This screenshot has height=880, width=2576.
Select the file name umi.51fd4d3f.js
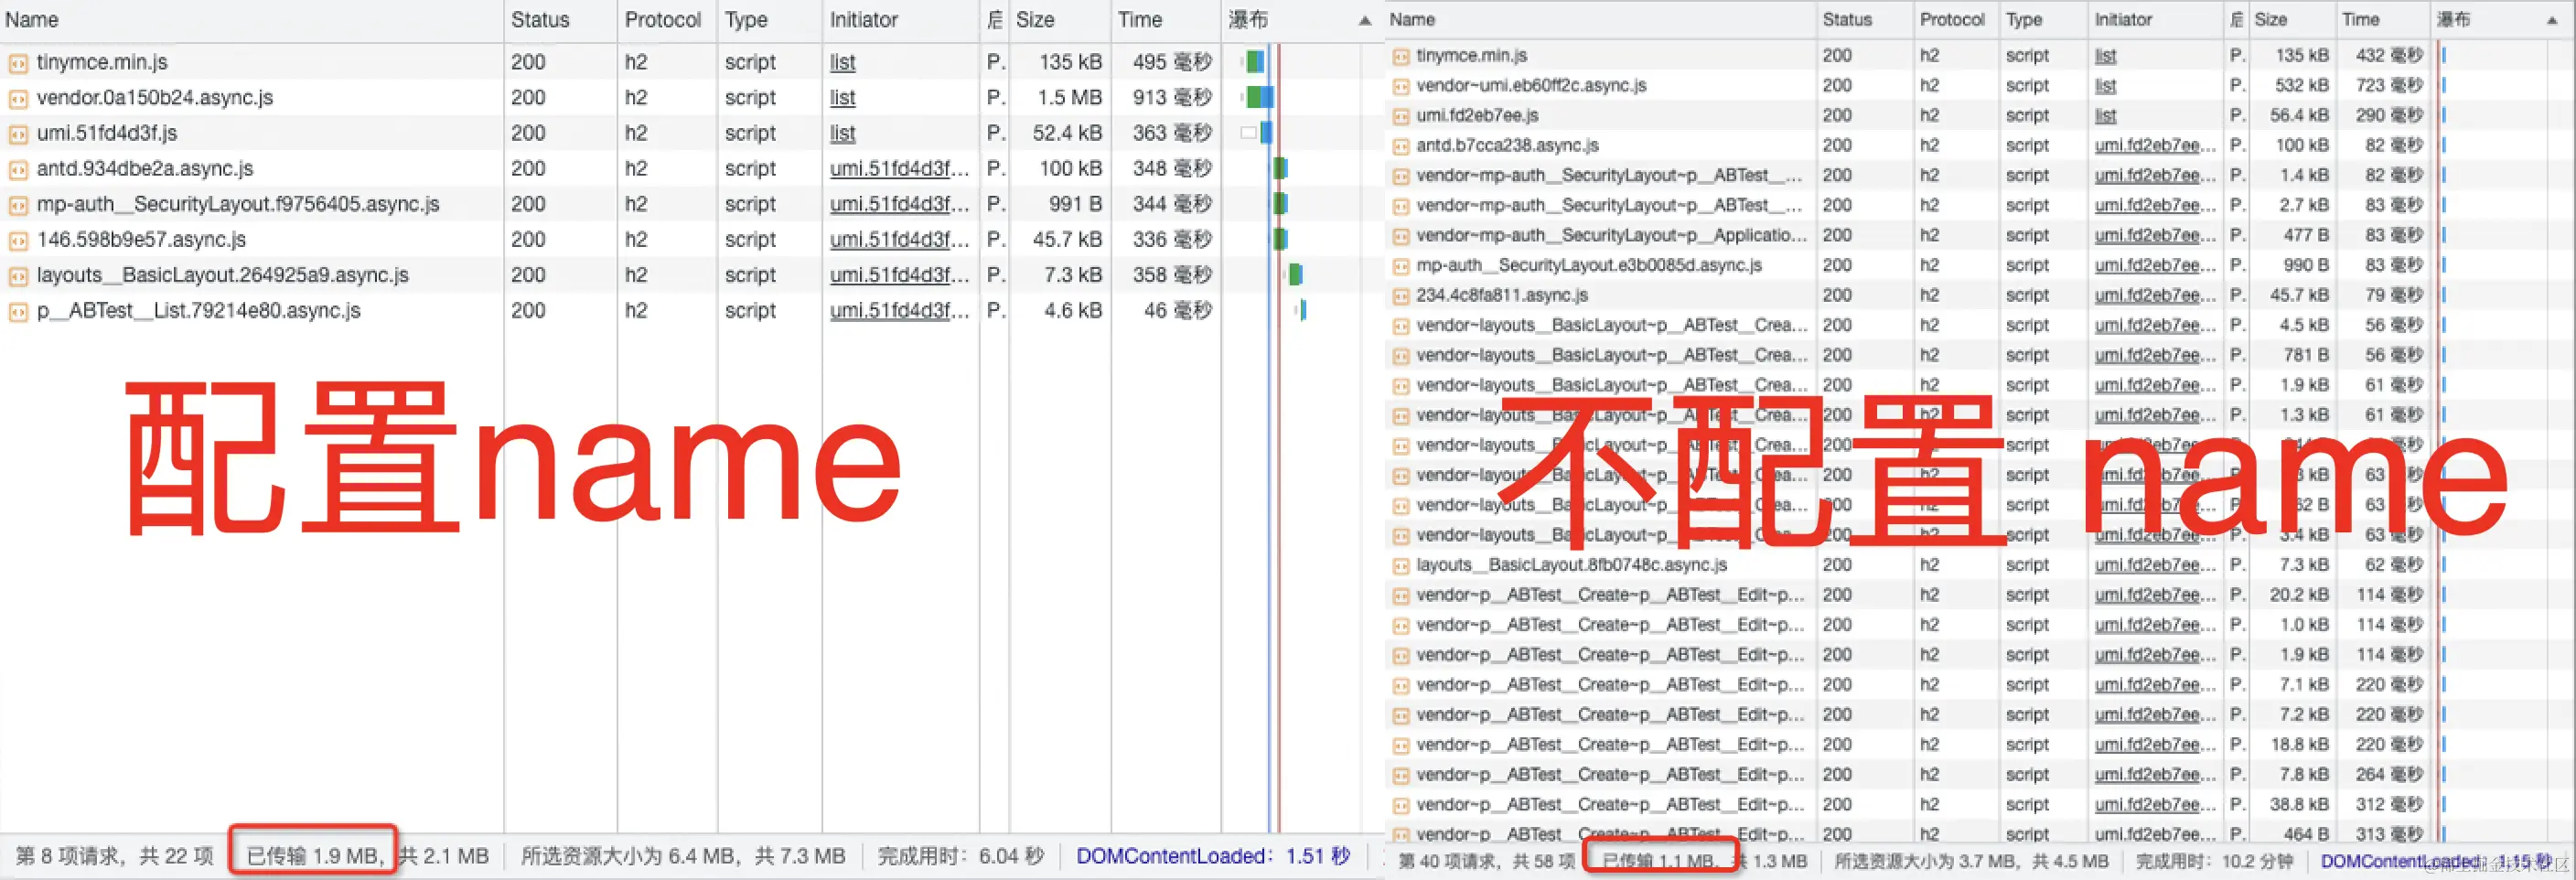click(x=107, y=133)
